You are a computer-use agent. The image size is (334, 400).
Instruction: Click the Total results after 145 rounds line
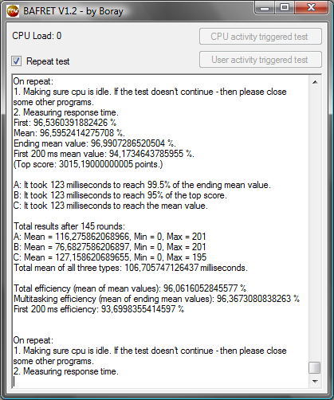tap(69, 226)
